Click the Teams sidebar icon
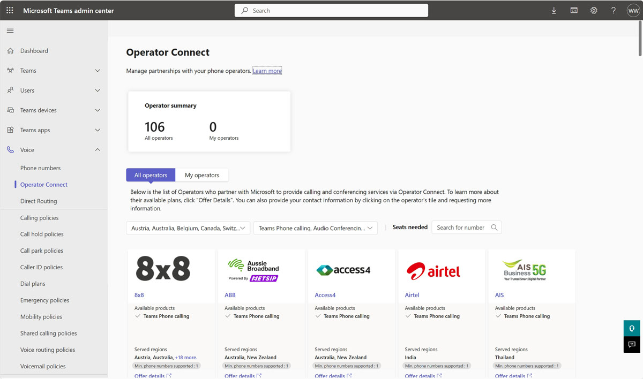This screenshot has height=379, width=643. 10,71
